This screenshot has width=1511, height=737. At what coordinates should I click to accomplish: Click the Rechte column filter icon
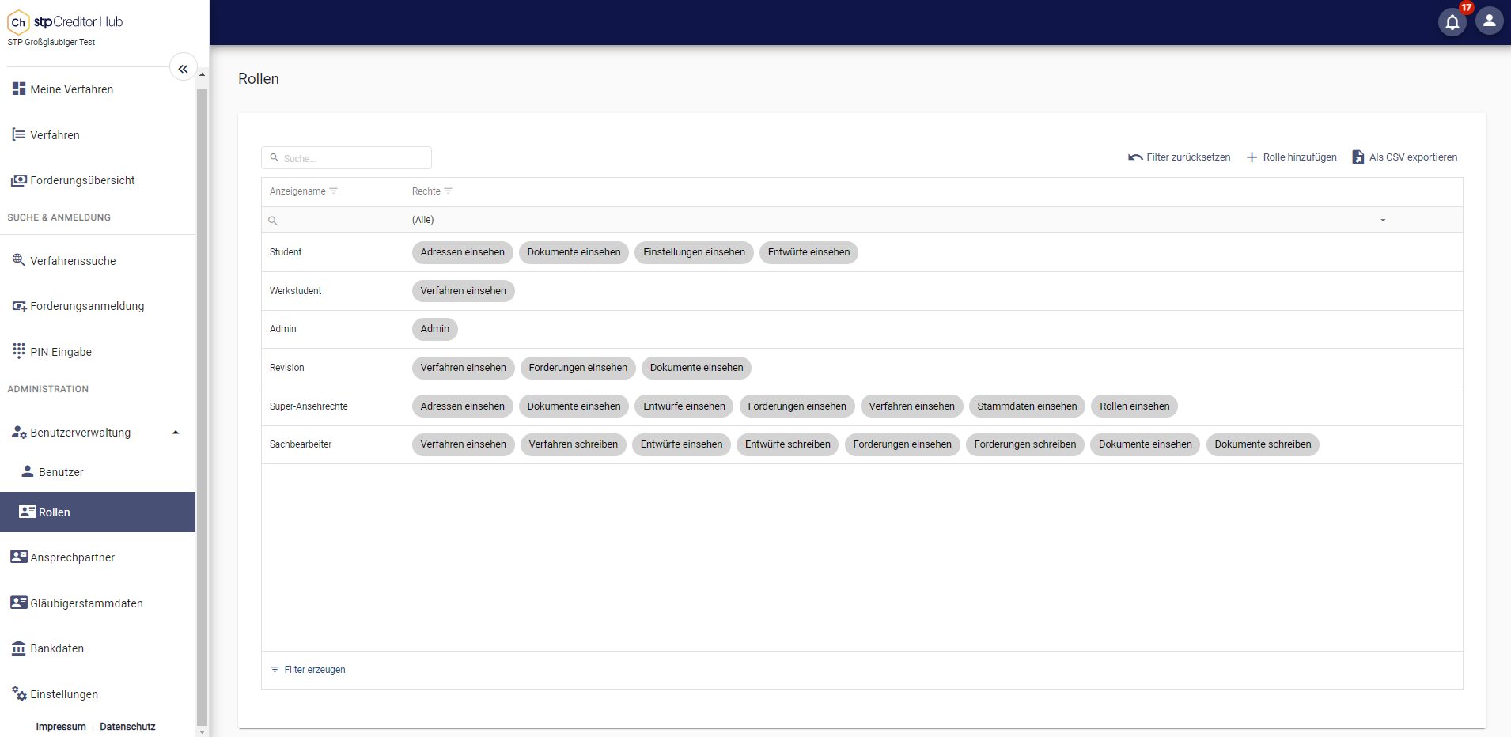click(449, 191)
